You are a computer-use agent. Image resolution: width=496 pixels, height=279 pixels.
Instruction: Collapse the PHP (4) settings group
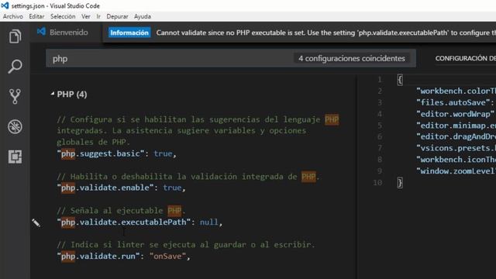coord(53,94)
